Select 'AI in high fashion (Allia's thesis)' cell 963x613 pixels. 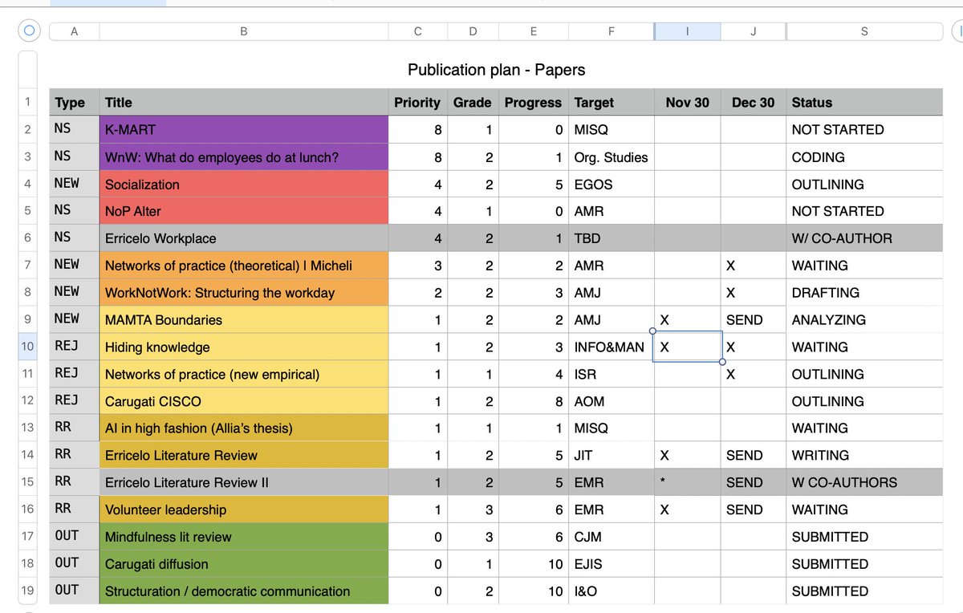coord(244,428)
